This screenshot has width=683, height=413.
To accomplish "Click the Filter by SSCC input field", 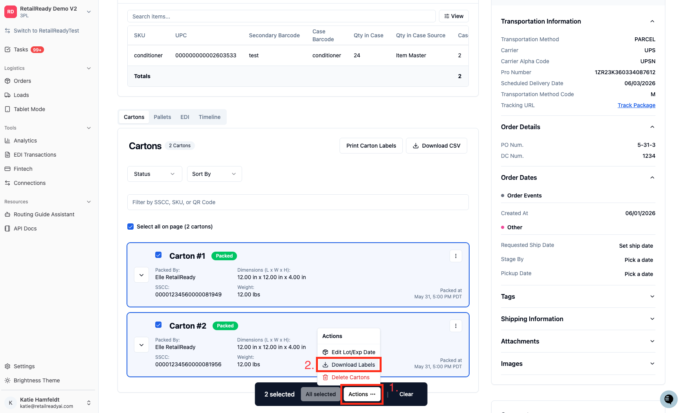I will [x=298, y=202].
